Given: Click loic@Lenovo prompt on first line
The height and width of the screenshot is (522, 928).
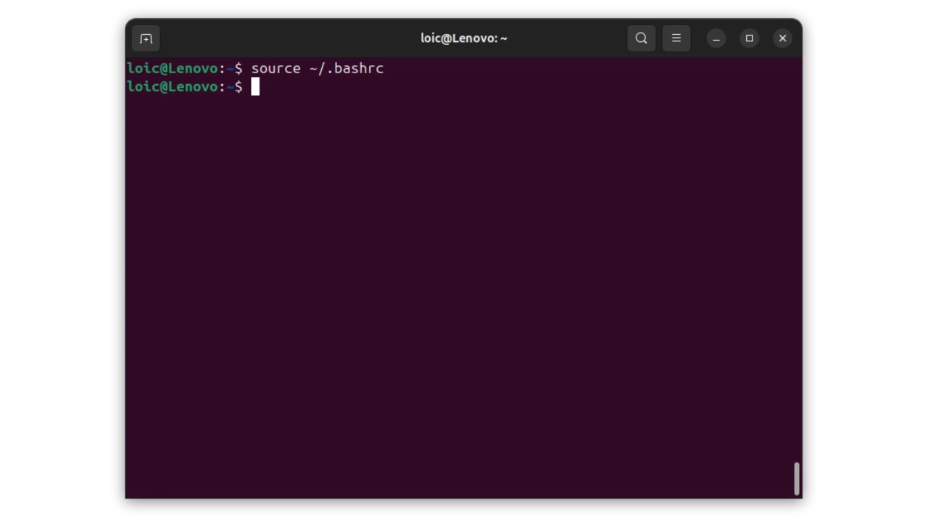Looking at the screenshot, I should tap(172, 69).
